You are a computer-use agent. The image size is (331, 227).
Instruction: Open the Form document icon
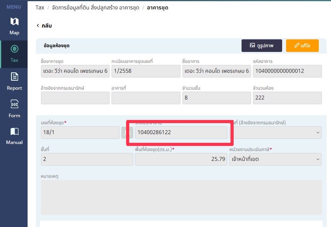coord(14,109)
